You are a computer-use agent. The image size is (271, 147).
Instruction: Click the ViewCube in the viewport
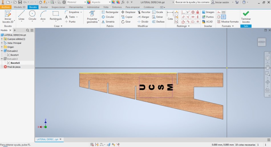coord(262,42)
